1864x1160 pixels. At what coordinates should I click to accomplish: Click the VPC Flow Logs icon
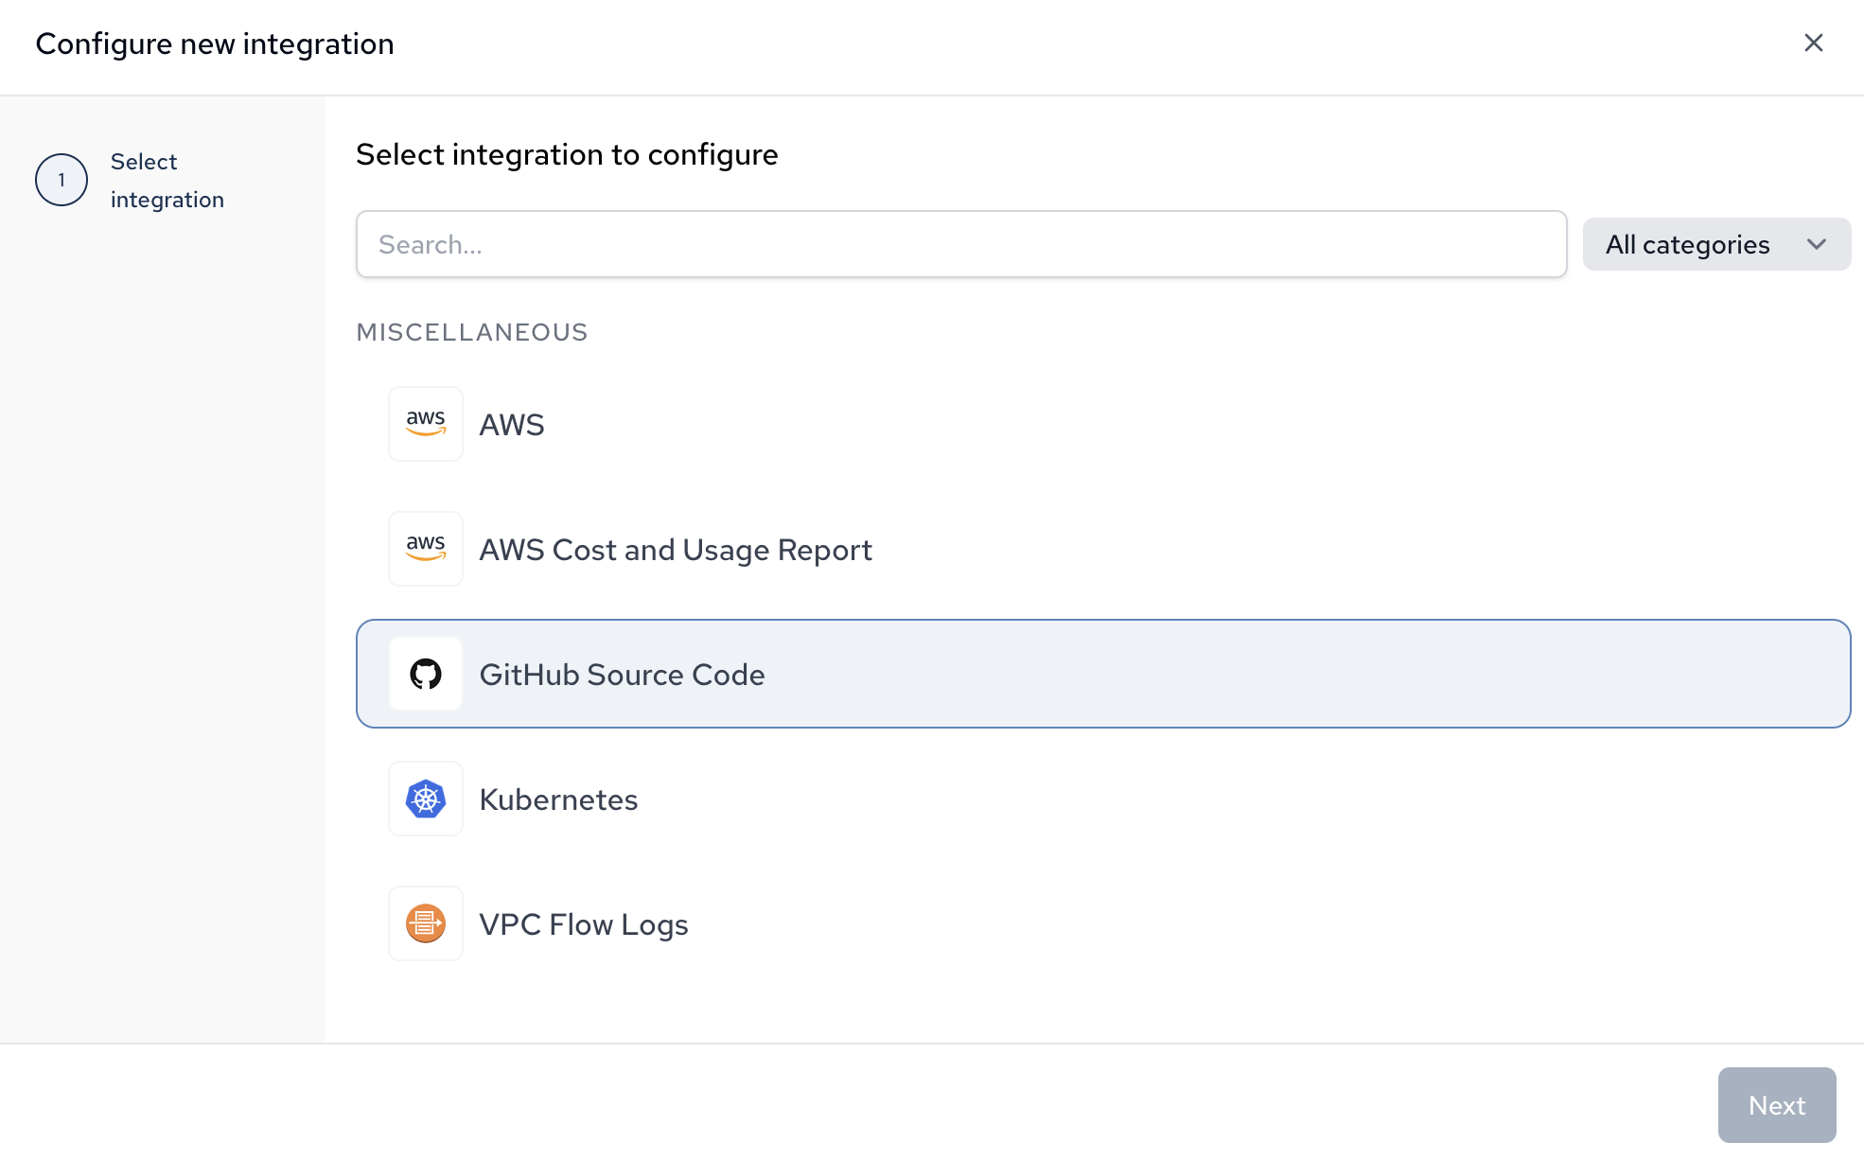click(426, 923)
